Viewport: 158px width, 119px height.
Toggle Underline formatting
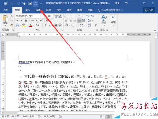[26, 21]
